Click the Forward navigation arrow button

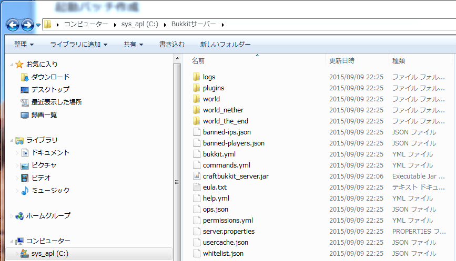point(27,25)
